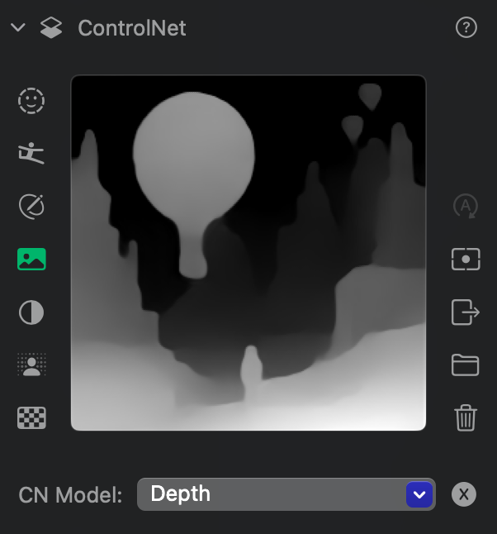Toggle the green image icon

(31, 260)
